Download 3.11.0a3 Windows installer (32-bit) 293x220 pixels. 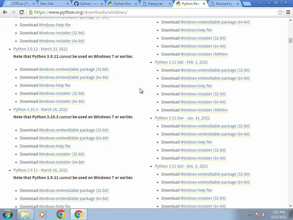[x=203, y=198]
